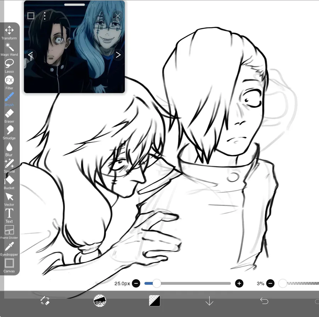The height and width of the screenshot is (317, 319).
Task: Open reference window three-dot menu
Action: click(x=45, y=16)
